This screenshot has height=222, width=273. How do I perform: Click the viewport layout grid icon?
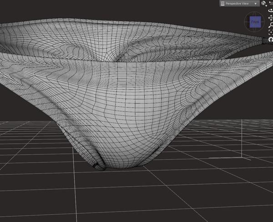pyautogui.click(x=222, y=4)
